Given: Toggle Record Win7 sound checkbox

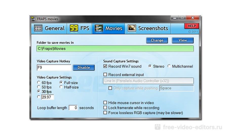Looking at the screenshot, I should [105, 66].
